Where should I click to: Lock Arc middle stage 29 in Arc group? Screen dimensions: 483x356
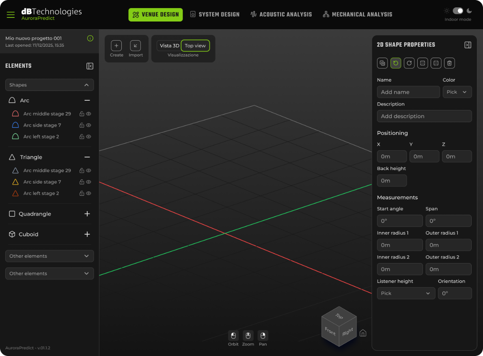tap(82, 114)
